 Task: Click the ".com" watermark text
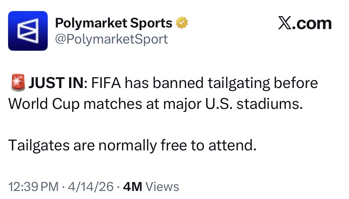312,24
